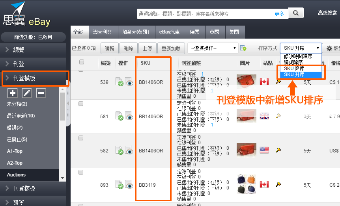Click the sidebar scrollbar down arrow
340x206 pixels.
click(x=62, y=178)
